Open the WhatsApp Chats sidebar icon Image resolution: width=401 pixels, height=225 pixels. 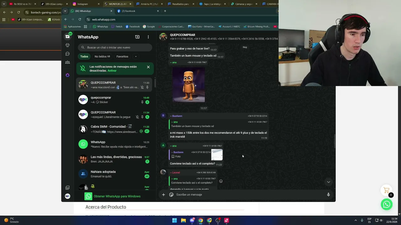click(67, 37)
